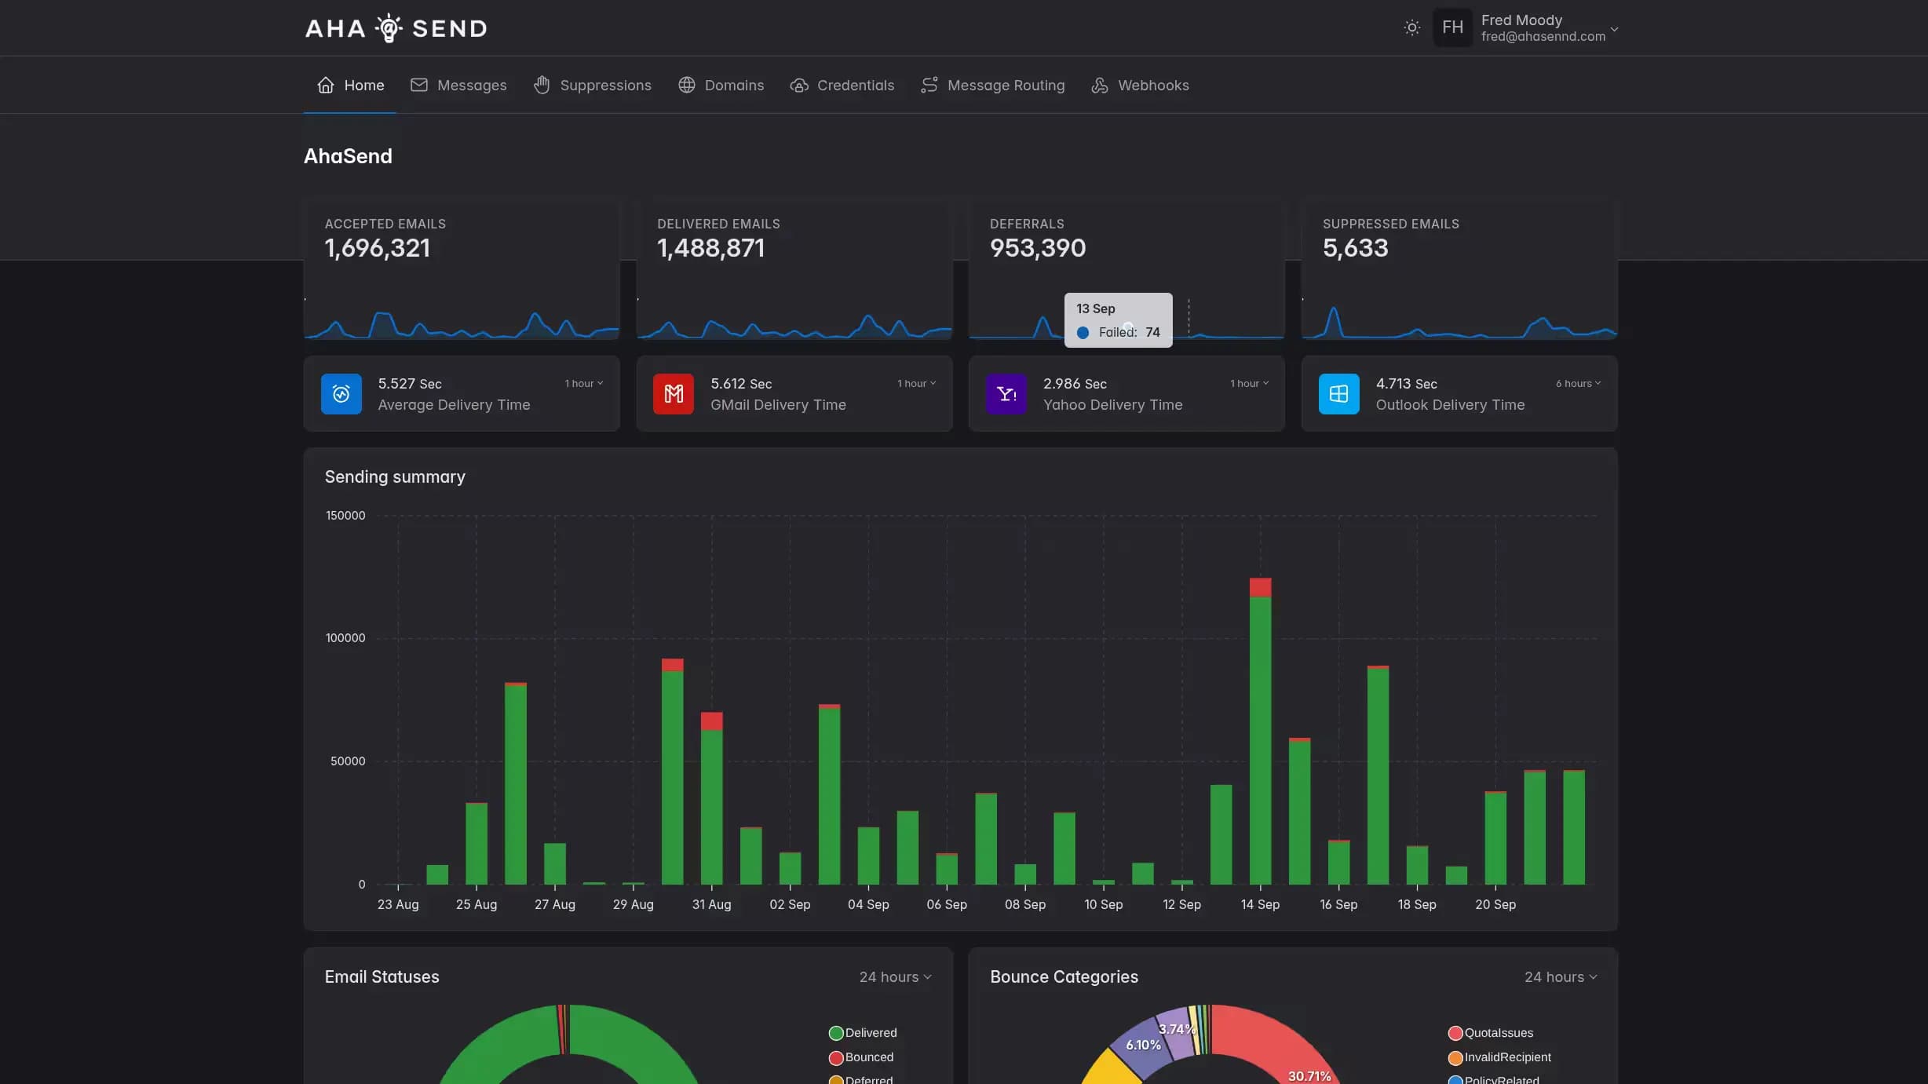Screen dimensions: 1928x1084
Task: Open the 6 hours dropdown for Outlook Delivery Time
Action: [1577, 383]
